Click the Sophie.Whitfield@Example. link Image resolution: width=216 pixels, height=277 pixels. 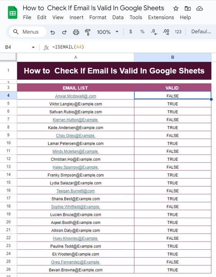pos(76,207)
